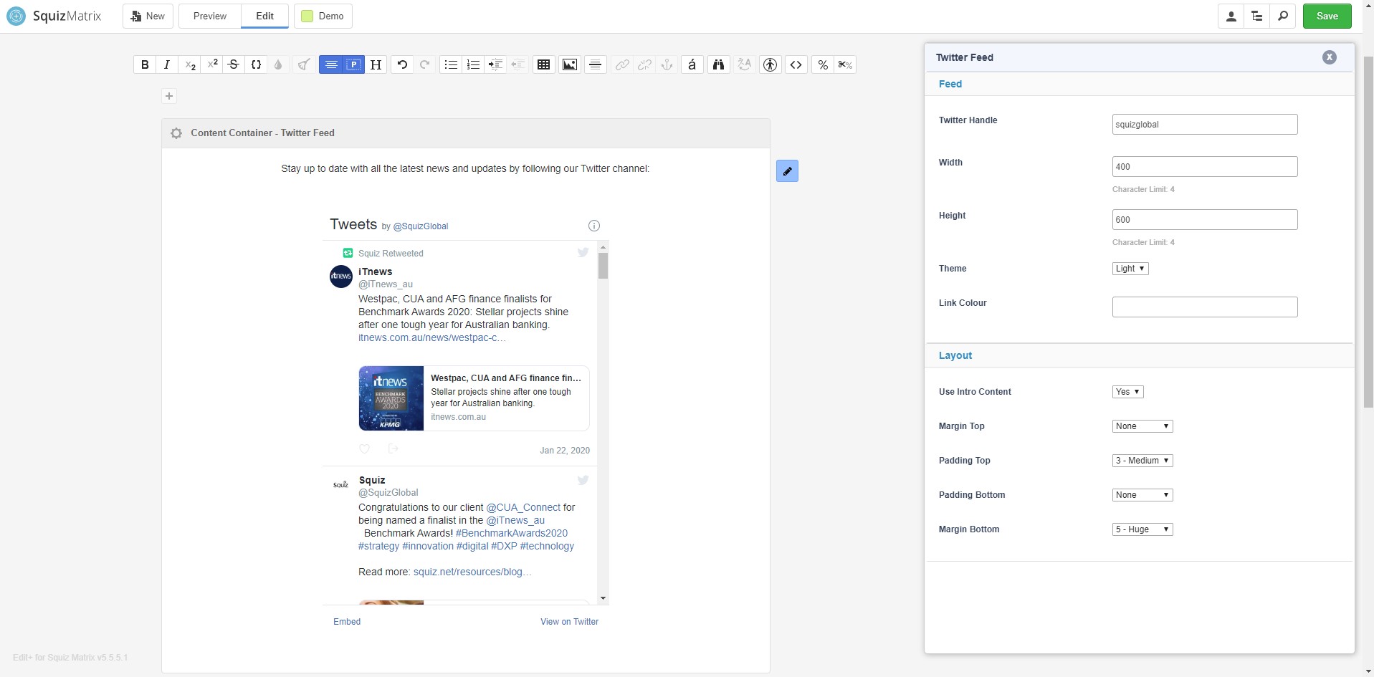
Task: Click the Tweet feed scrollbar thumb
Action: click(603, 266)
